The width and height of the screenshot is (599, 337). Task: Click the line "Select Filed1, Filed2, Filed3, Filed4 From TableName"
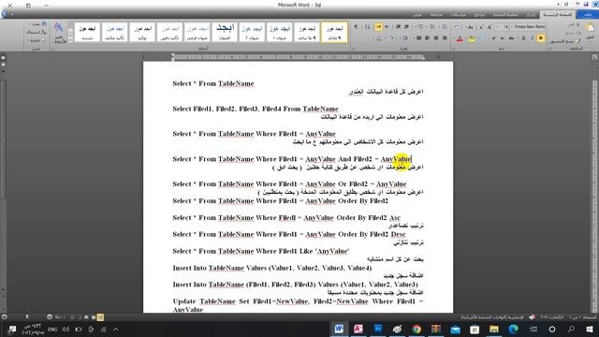point(256,109)
